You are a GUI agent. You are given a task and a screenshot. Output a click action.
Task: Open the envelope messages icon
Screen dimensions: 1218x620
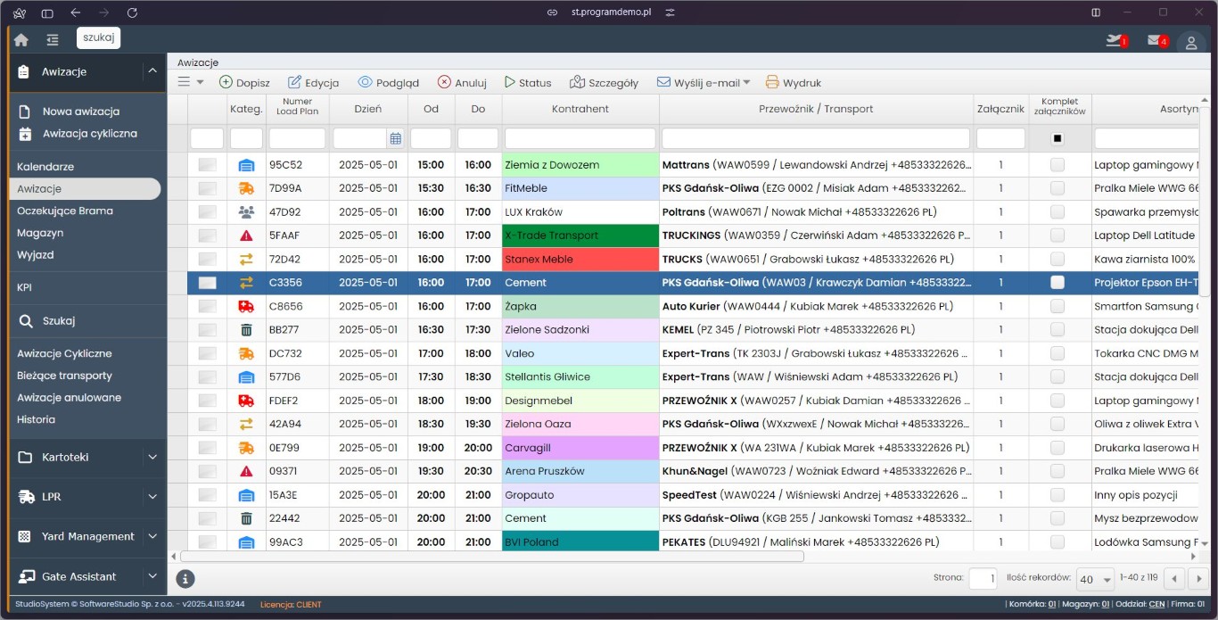pyautogui.click(x=1156, y=40)
